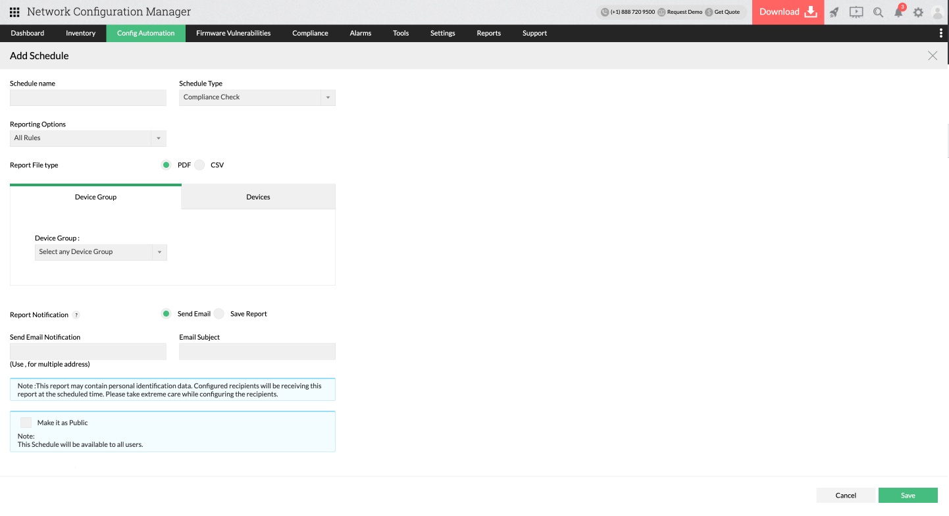This screenshot has height=516, width=949.
Task: Go to the Firmware Vulnerabilities menu
Action: click(x=233, y=33)
